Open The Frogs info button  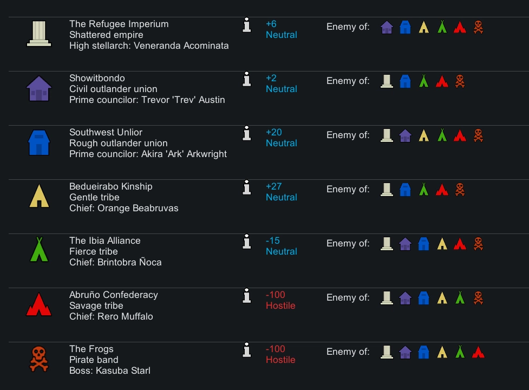coord(247,350)
